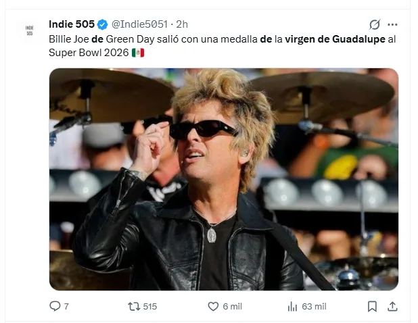Click the reply speech bubble icon

click(55, 306)
